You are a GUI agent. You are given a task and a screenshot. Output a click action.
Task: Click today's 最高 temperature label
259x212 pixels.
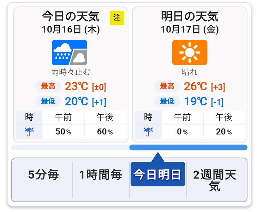pos(48,86)
